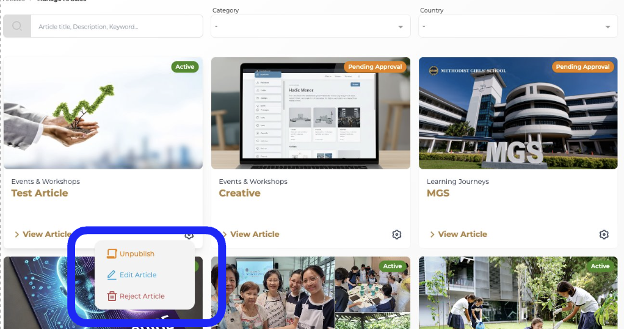Click the Unpublish laptop icon
The image size is (624, 329).
coord(111,254)
